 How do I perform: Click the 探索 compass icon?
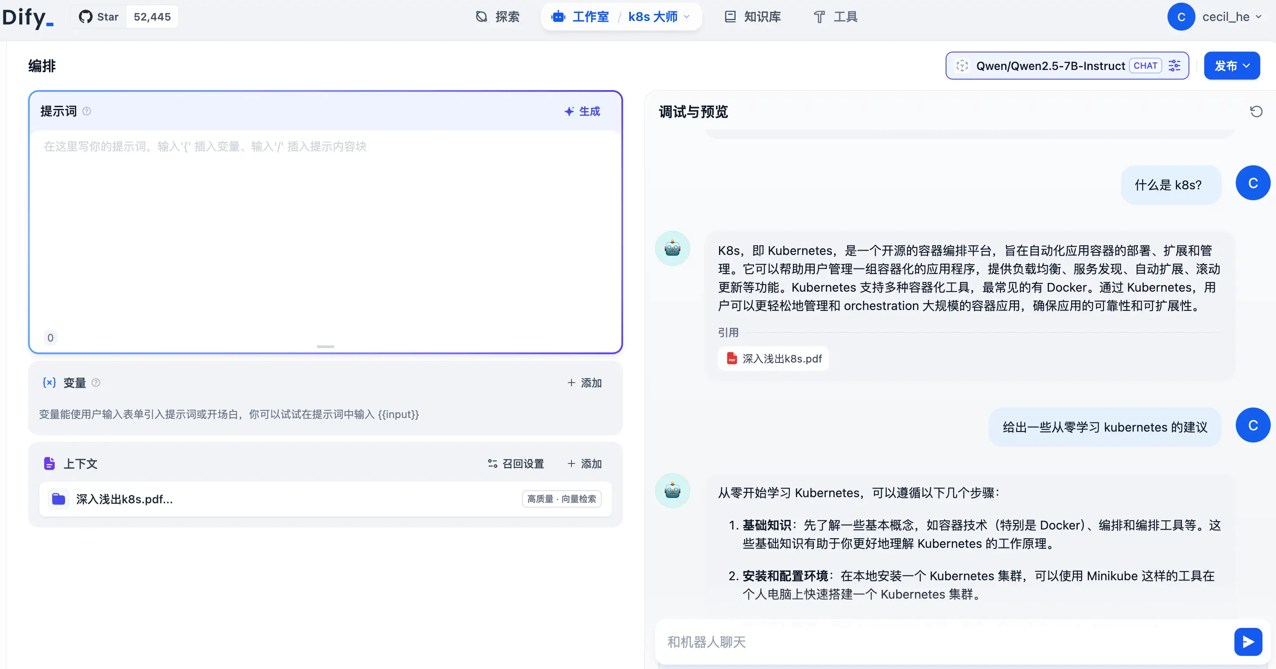point(481,17)
